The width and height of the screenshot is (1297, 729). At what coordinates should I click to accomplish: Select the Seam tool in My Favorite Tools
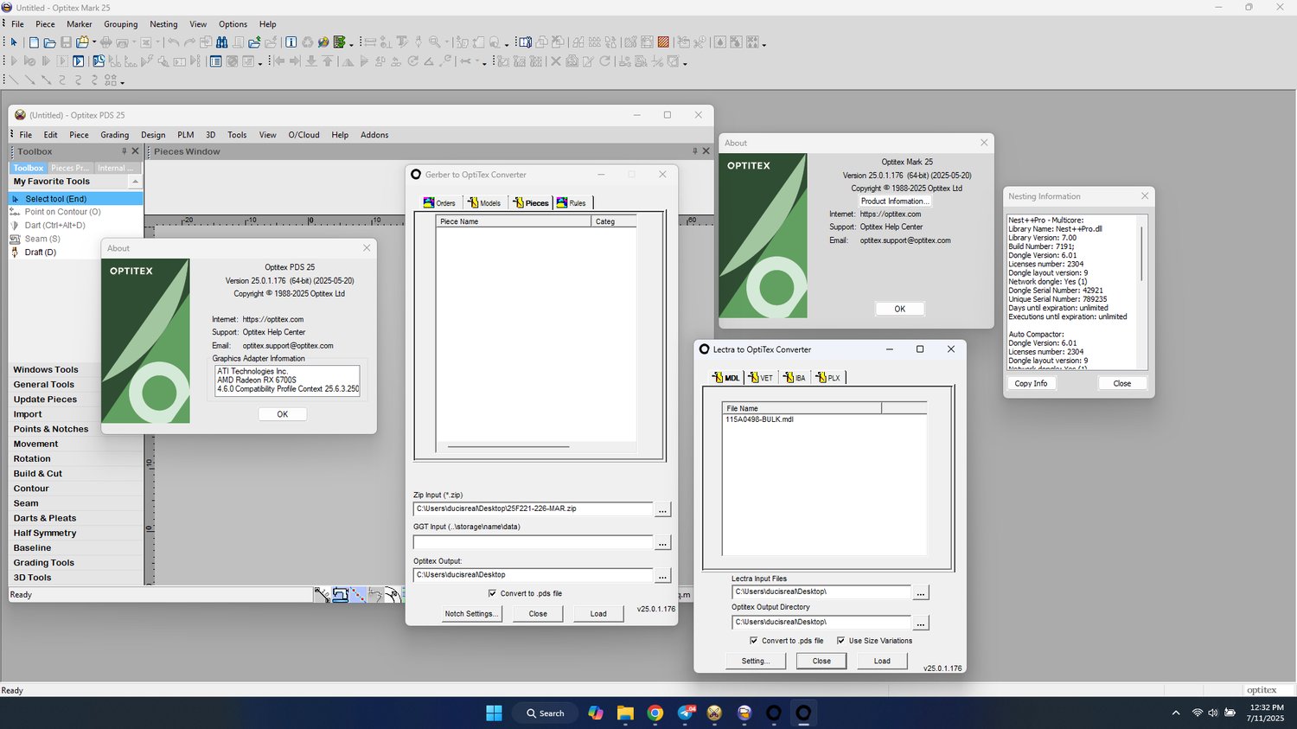click(x=42, y=239)
